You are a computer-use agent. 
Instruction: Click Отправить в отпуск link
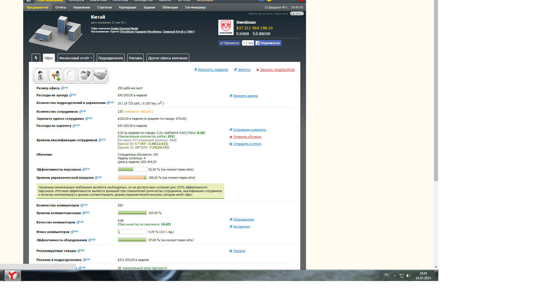pyautogui.click(x=247, y=144)
